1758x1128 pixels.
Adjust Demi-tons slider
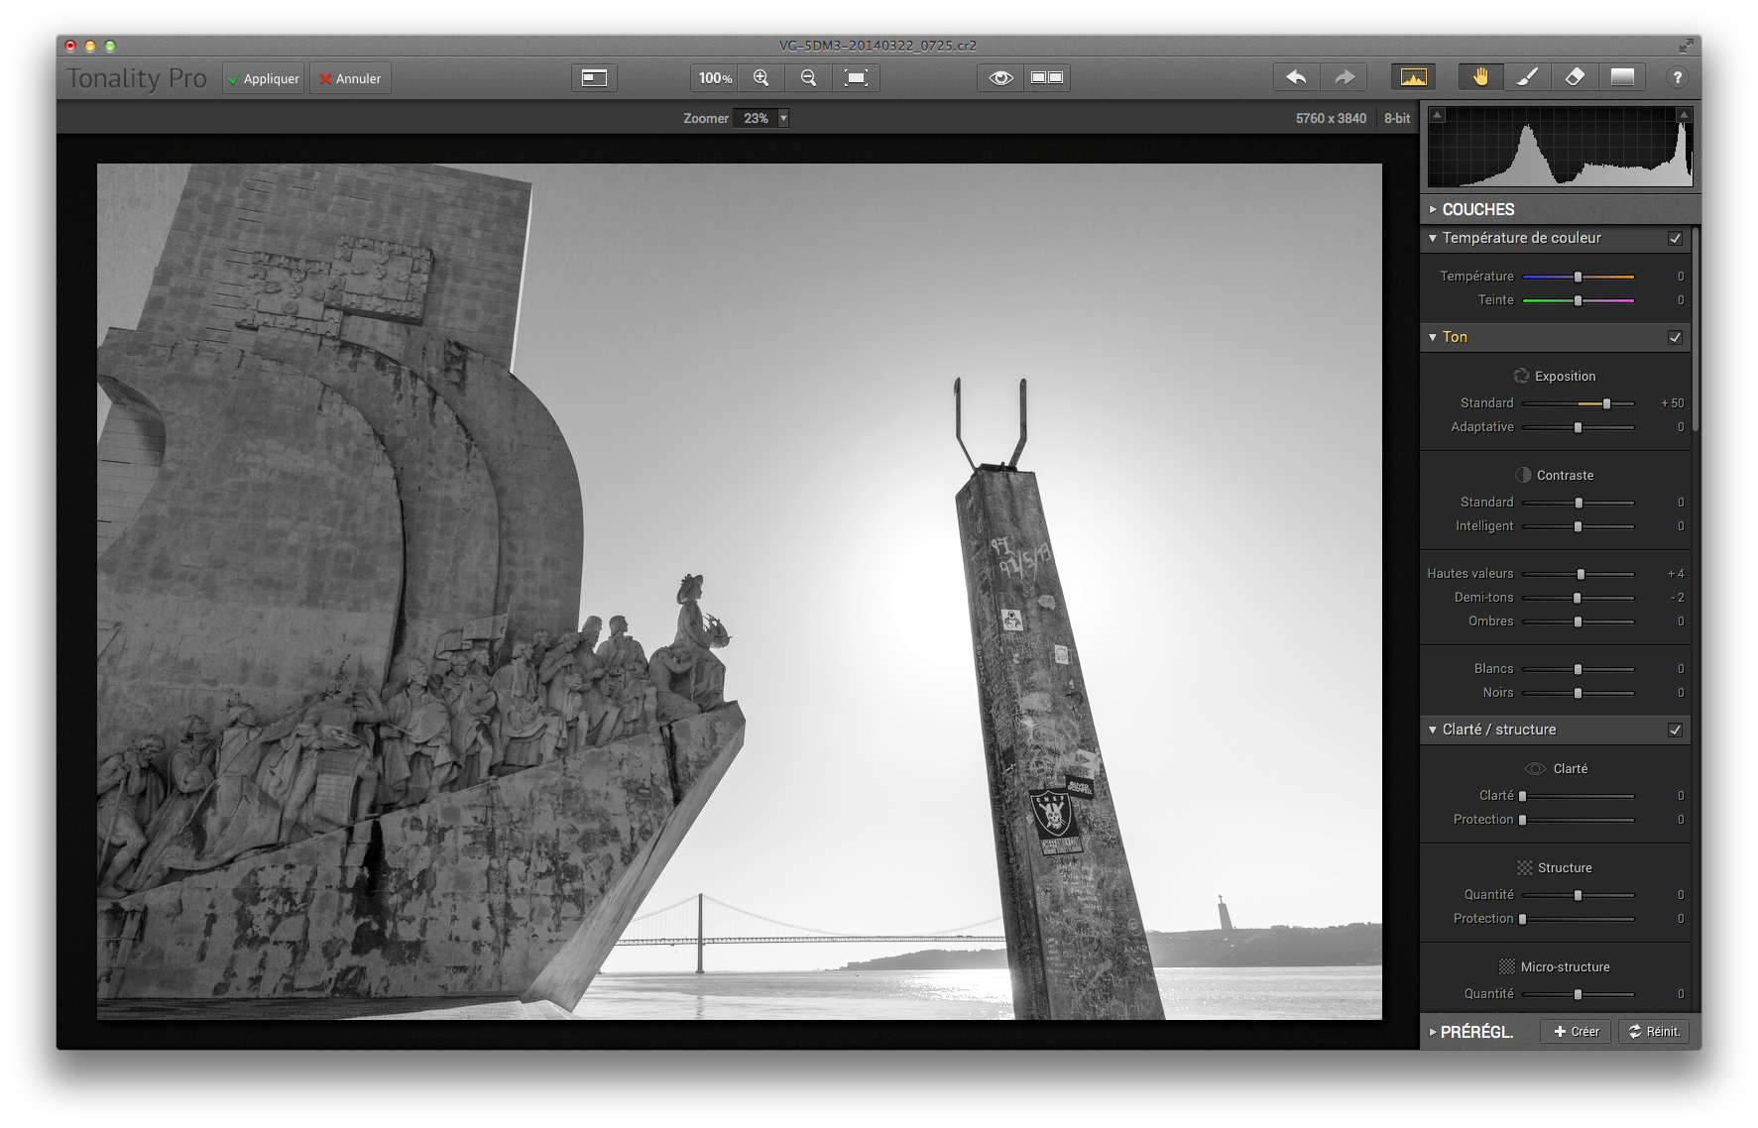(x=1577, y=598)
